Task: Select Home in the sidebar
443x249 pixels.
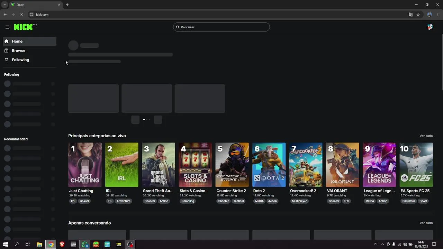Action: click(30, 41)
